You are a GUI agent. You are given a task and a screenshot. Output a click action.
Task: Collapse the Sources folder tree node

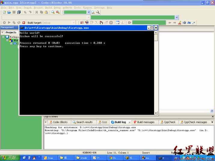11,44
